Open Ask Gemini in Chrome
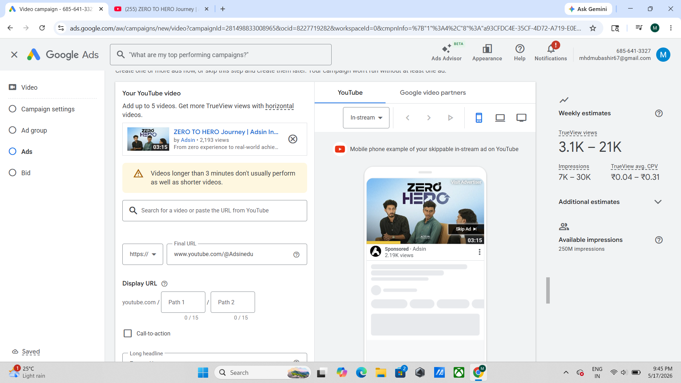681x383 pixels. 588,9
